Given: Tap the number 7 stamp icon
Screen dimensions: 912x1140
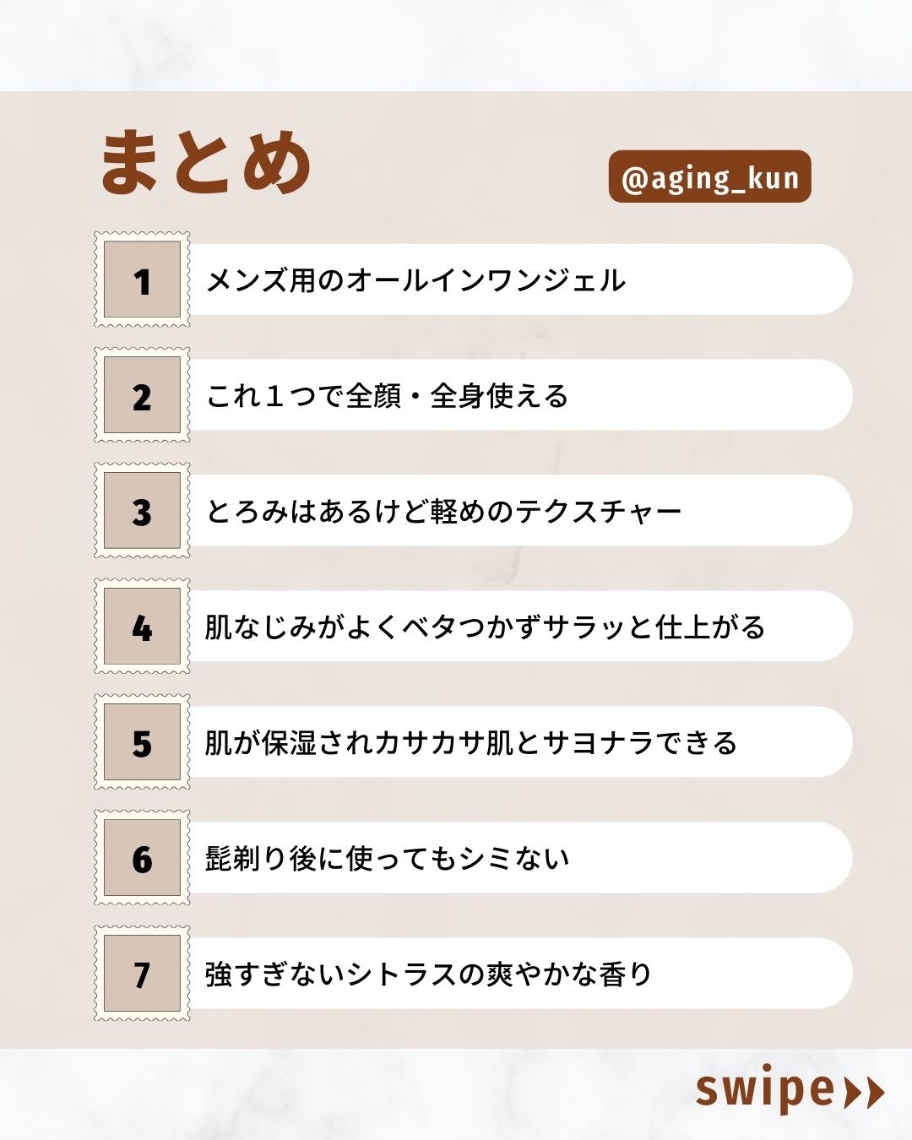Looking at the screenshot, I should coord(142,974).
